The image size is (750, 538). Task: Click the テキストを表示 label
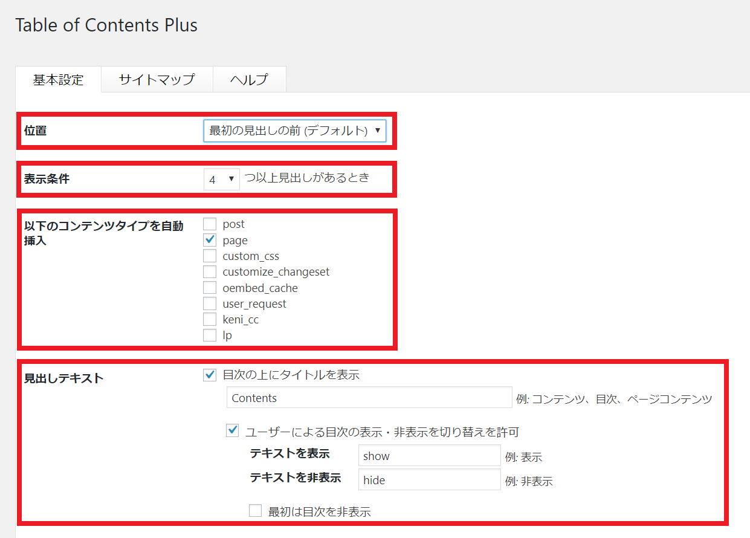pos(289,454)
